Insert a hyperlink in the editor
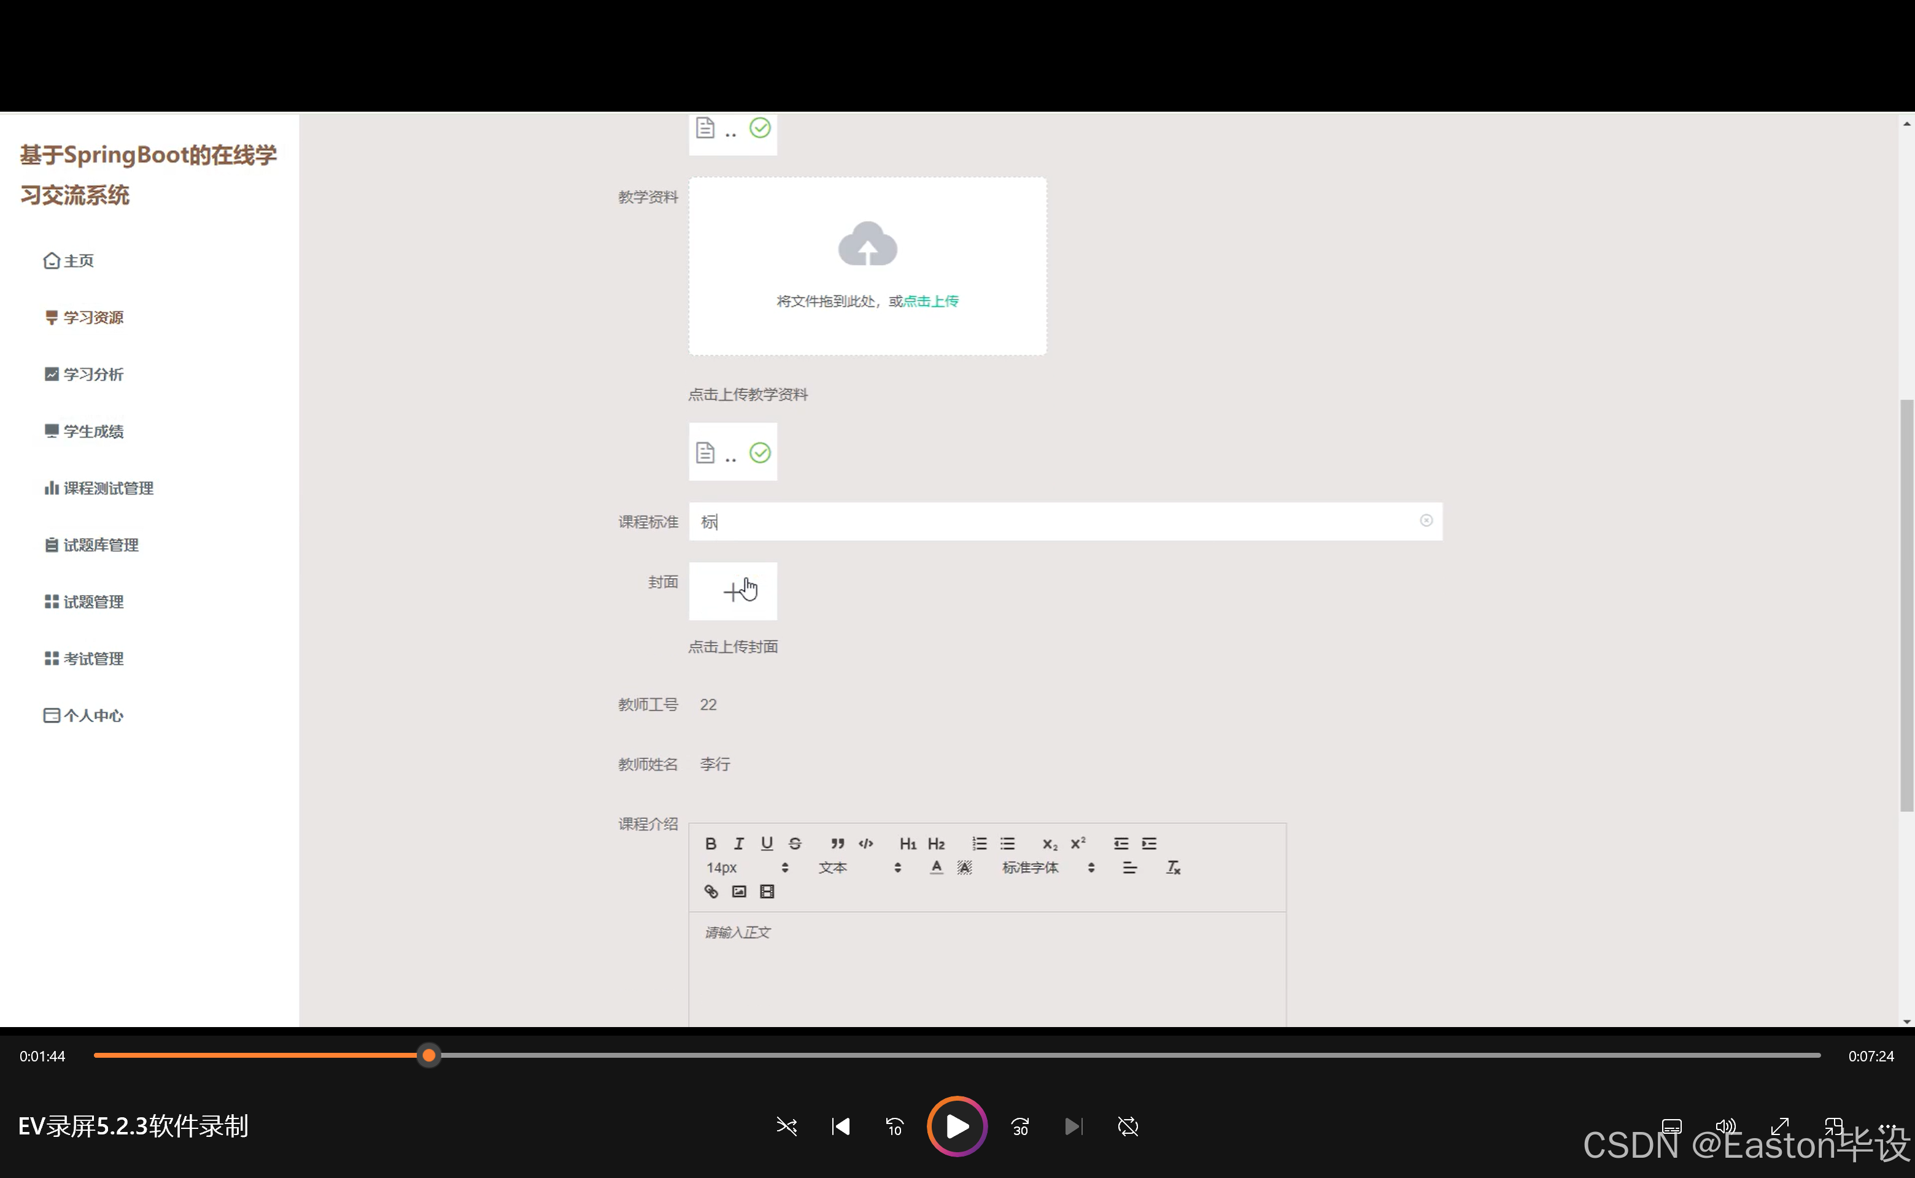 [711, 891]
